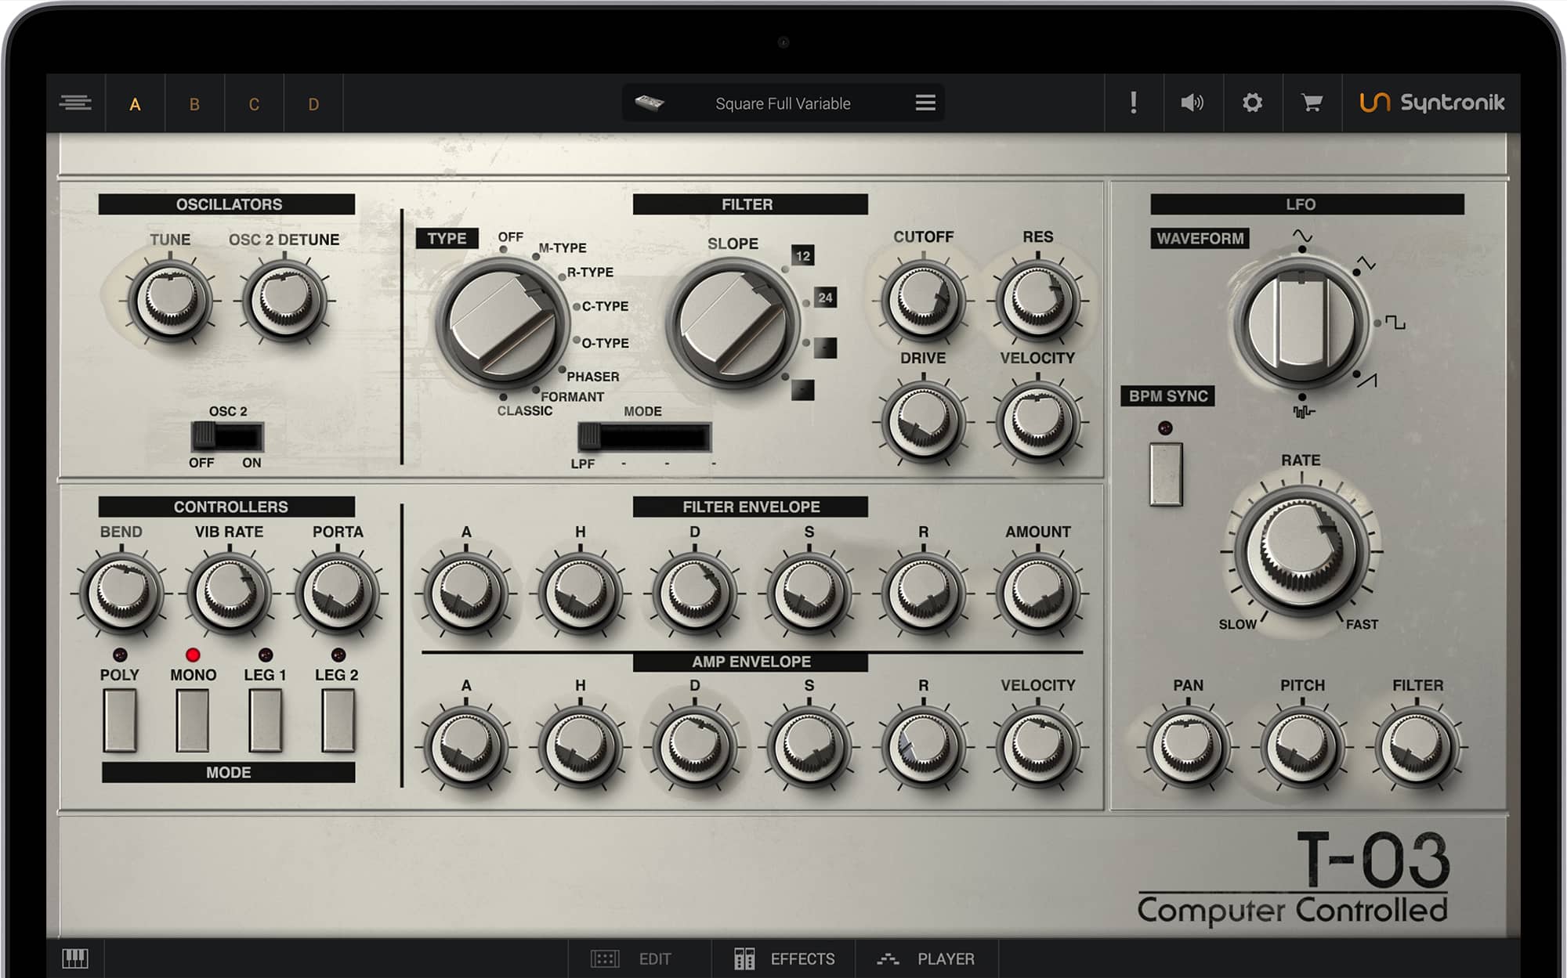1567x978 pixels.
Task: Enable LEG 2 mode button
Action: [x=338, y=720]
